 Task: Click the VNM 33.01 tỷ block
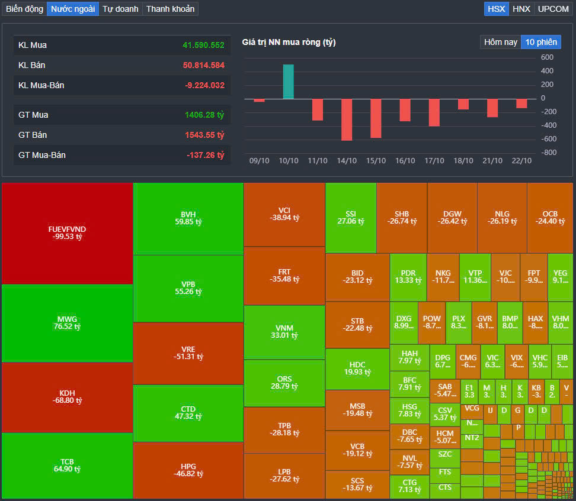click(x=284, y=332)
